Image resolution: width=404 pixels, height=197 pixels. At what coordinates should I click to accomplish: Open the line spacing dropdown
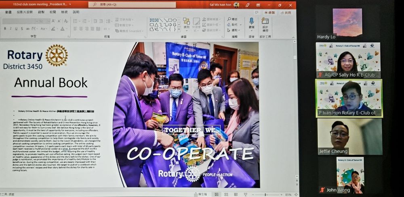click(x=108, y=21)
